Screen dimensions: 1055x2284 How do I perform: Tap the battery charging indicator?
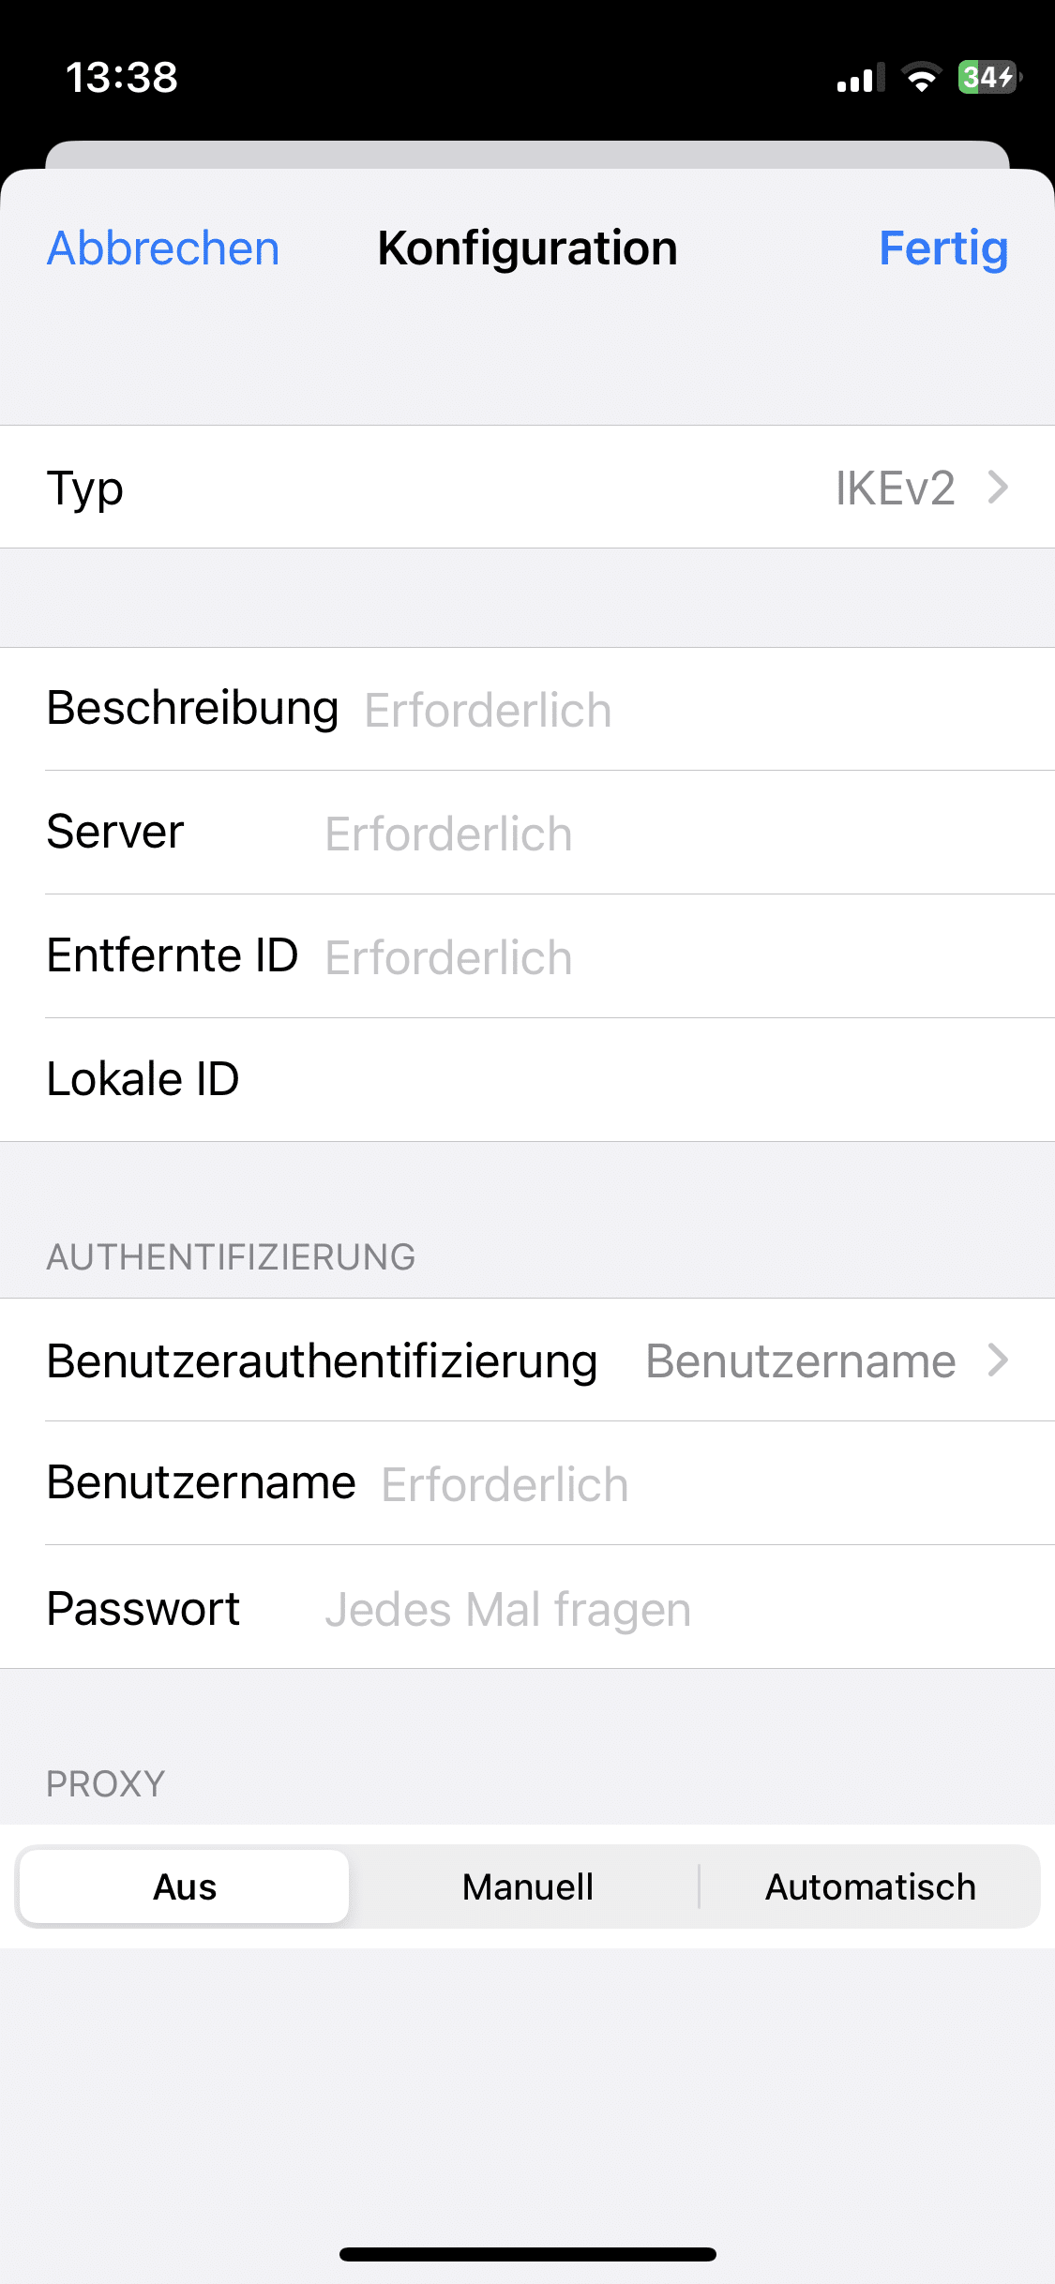[x=988, y=77]
